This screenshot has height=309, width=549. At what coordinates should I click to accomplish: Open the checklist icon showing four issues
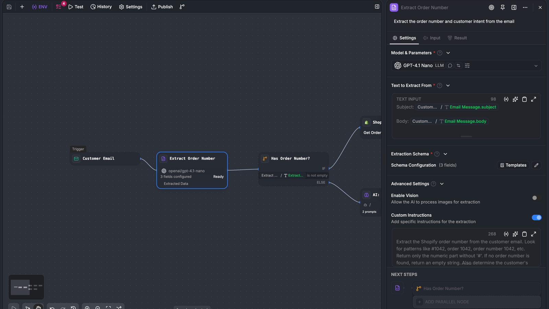(x=59, y=7)
